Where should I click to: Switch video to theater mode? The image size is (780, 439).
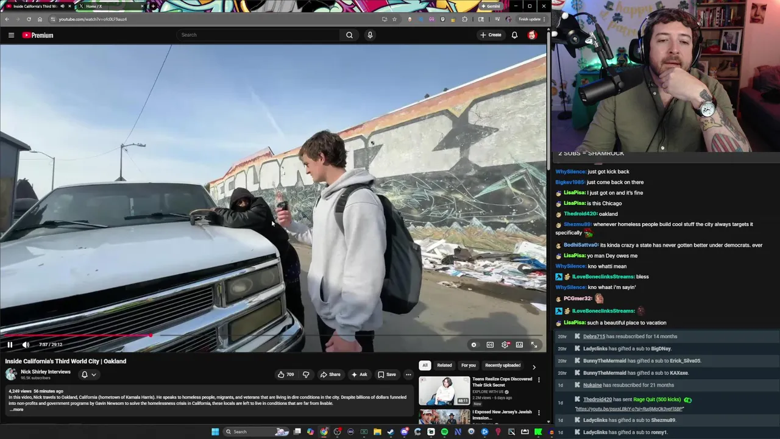pyautogui.click(x=519, y=345)
